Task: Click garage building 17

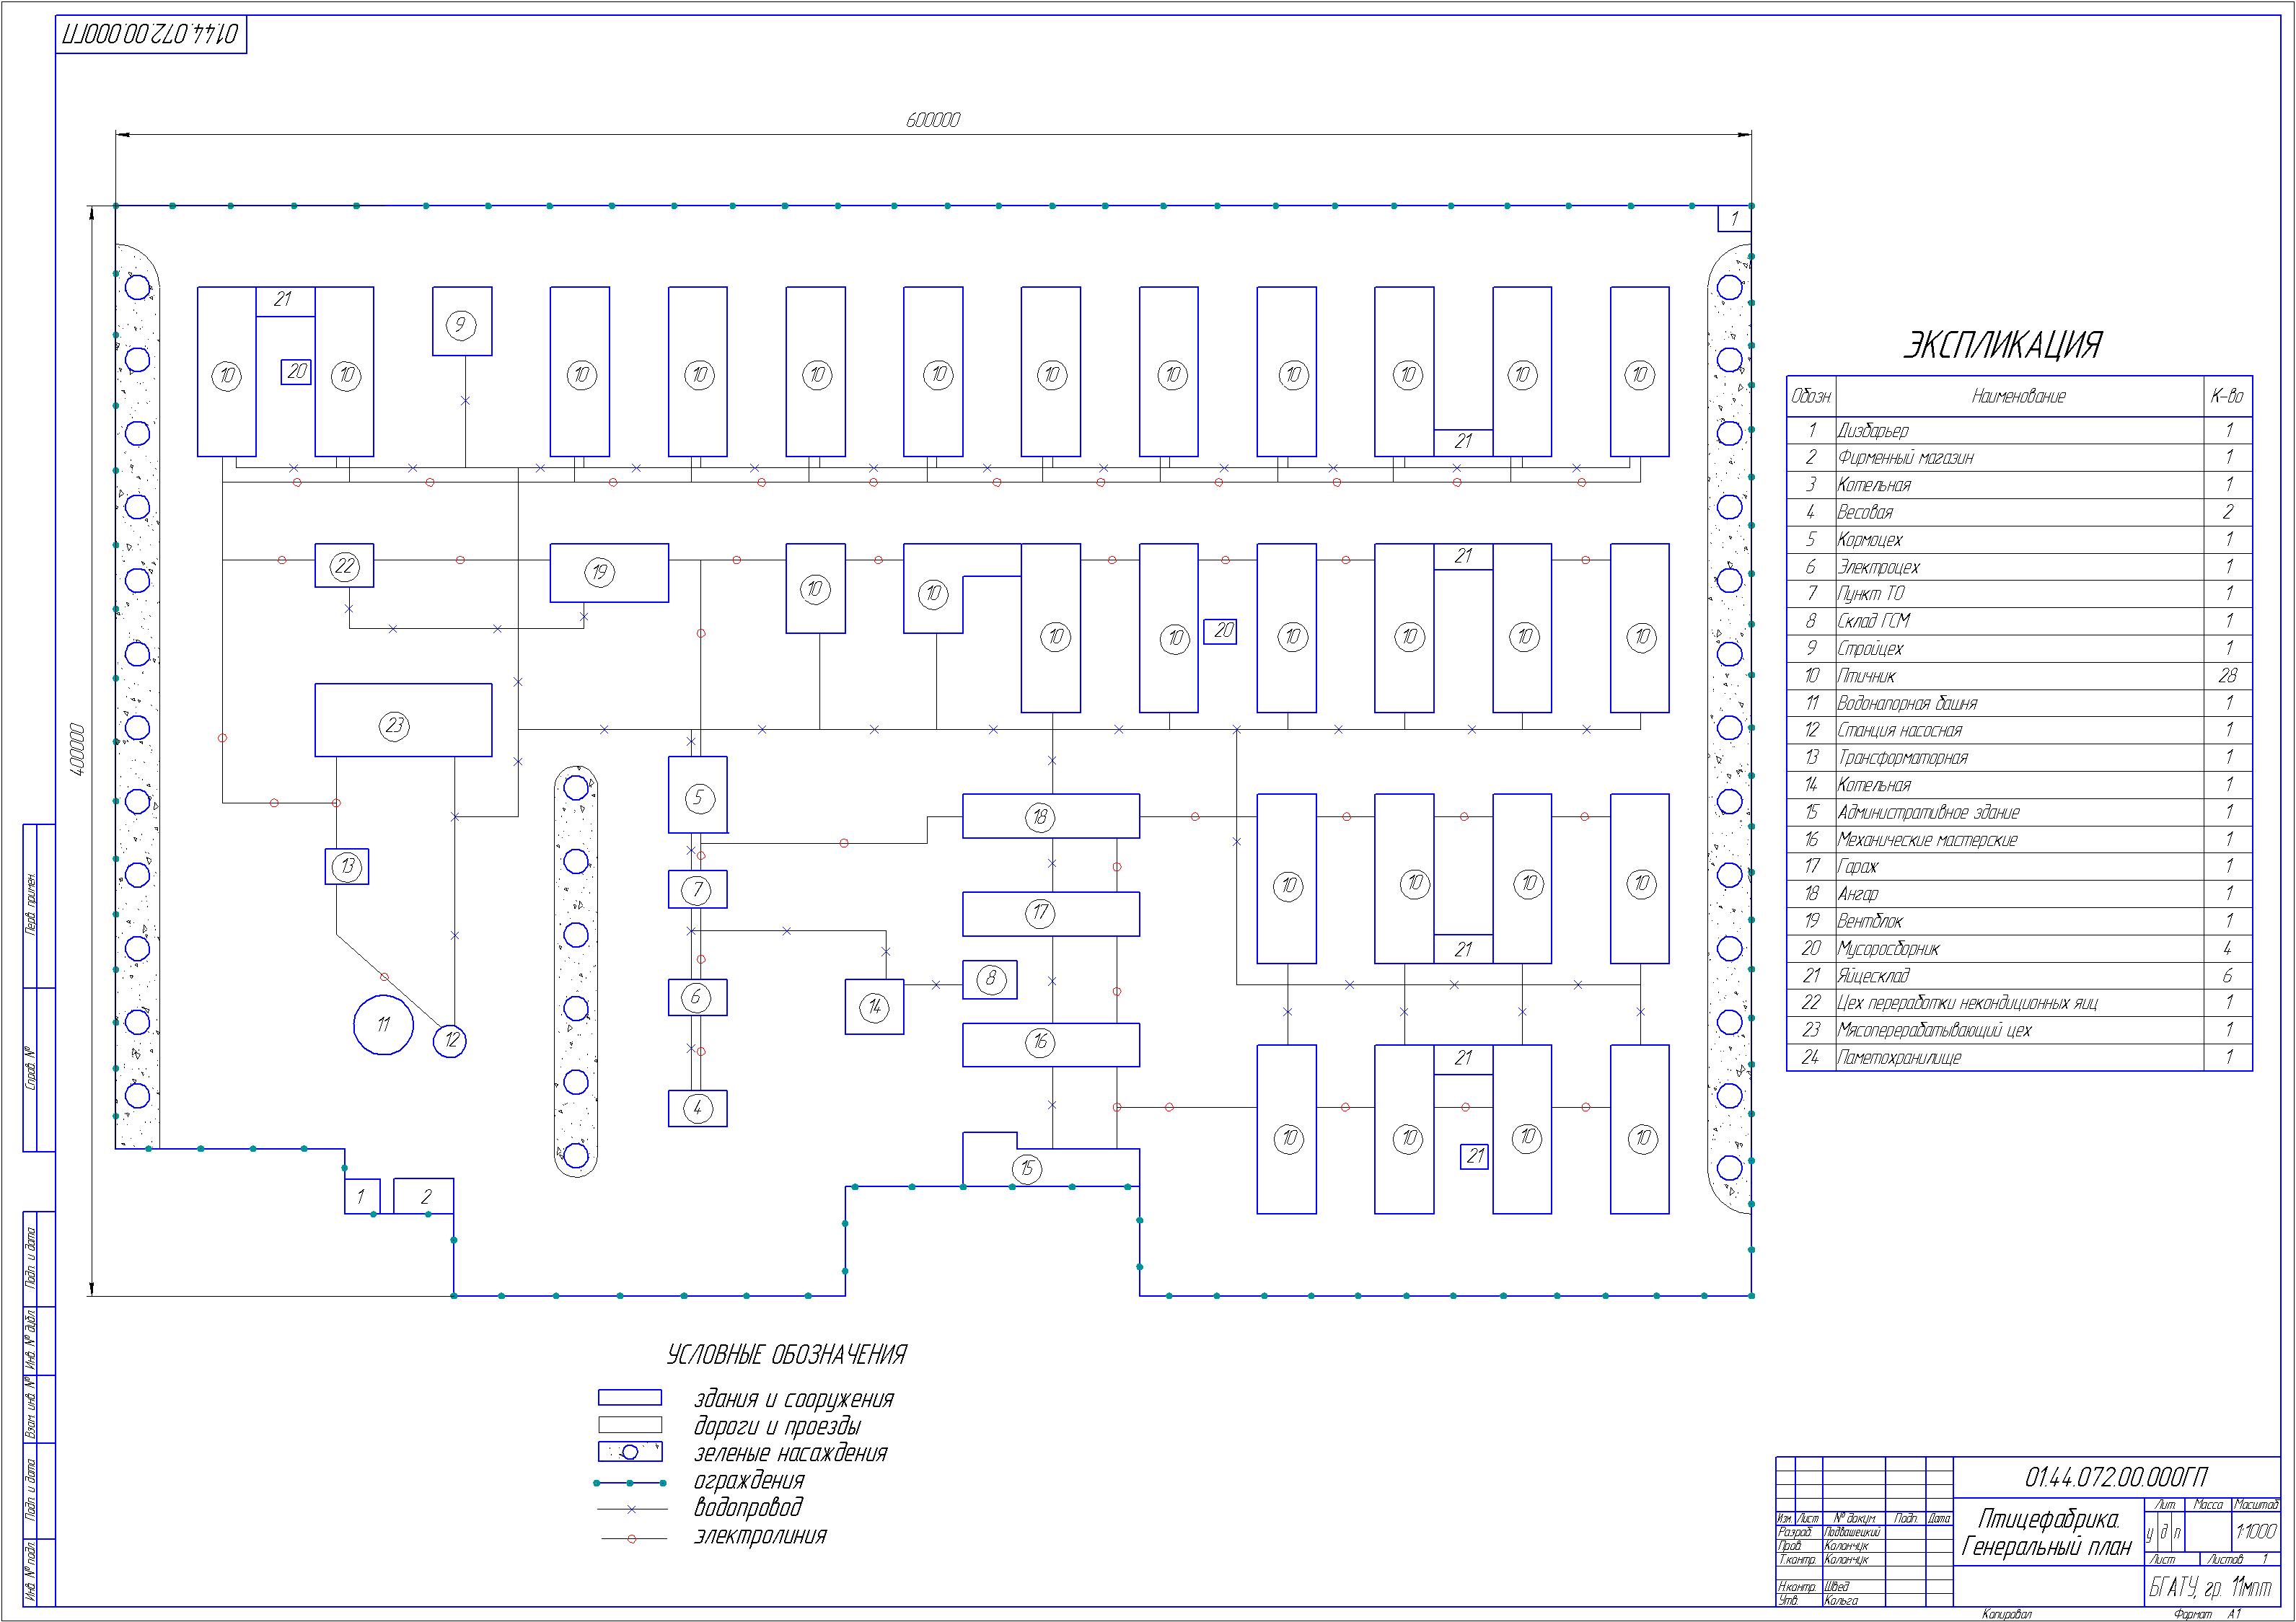Action: point(1051,914)
